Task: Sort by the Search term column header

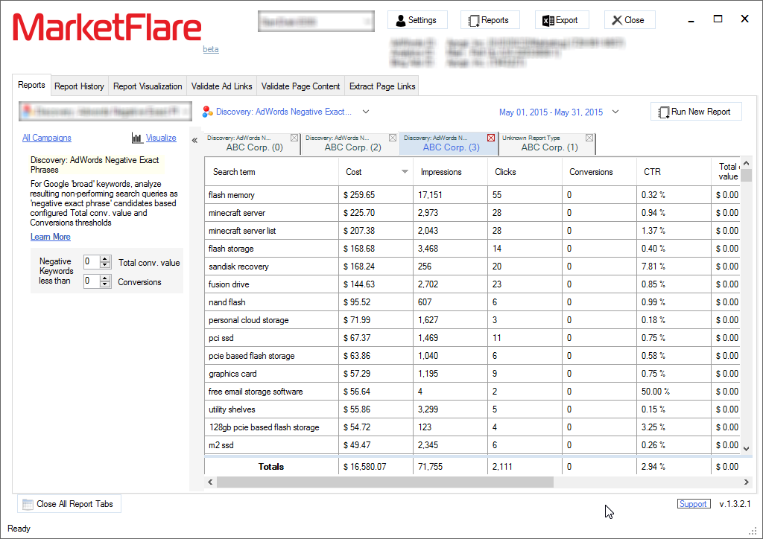Action: (271, 171)
